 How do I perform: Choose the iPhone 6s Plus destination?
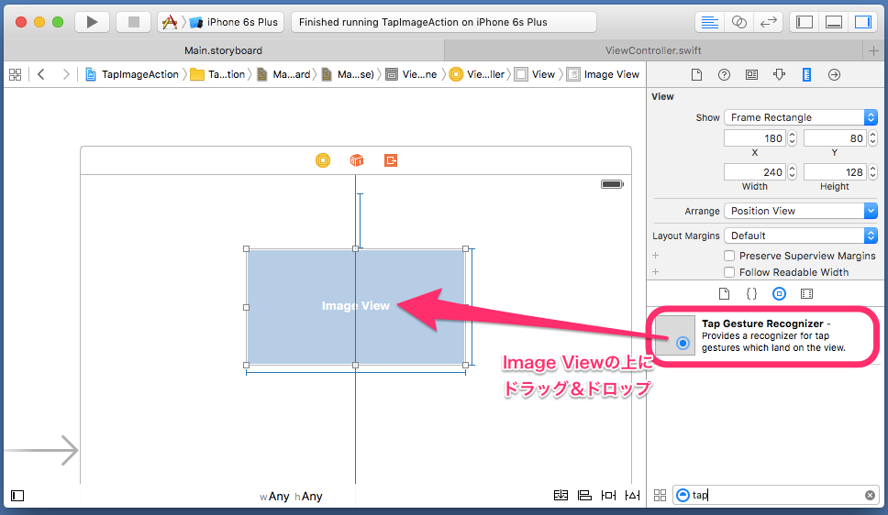pyautogui.click(x=235, y=22)
